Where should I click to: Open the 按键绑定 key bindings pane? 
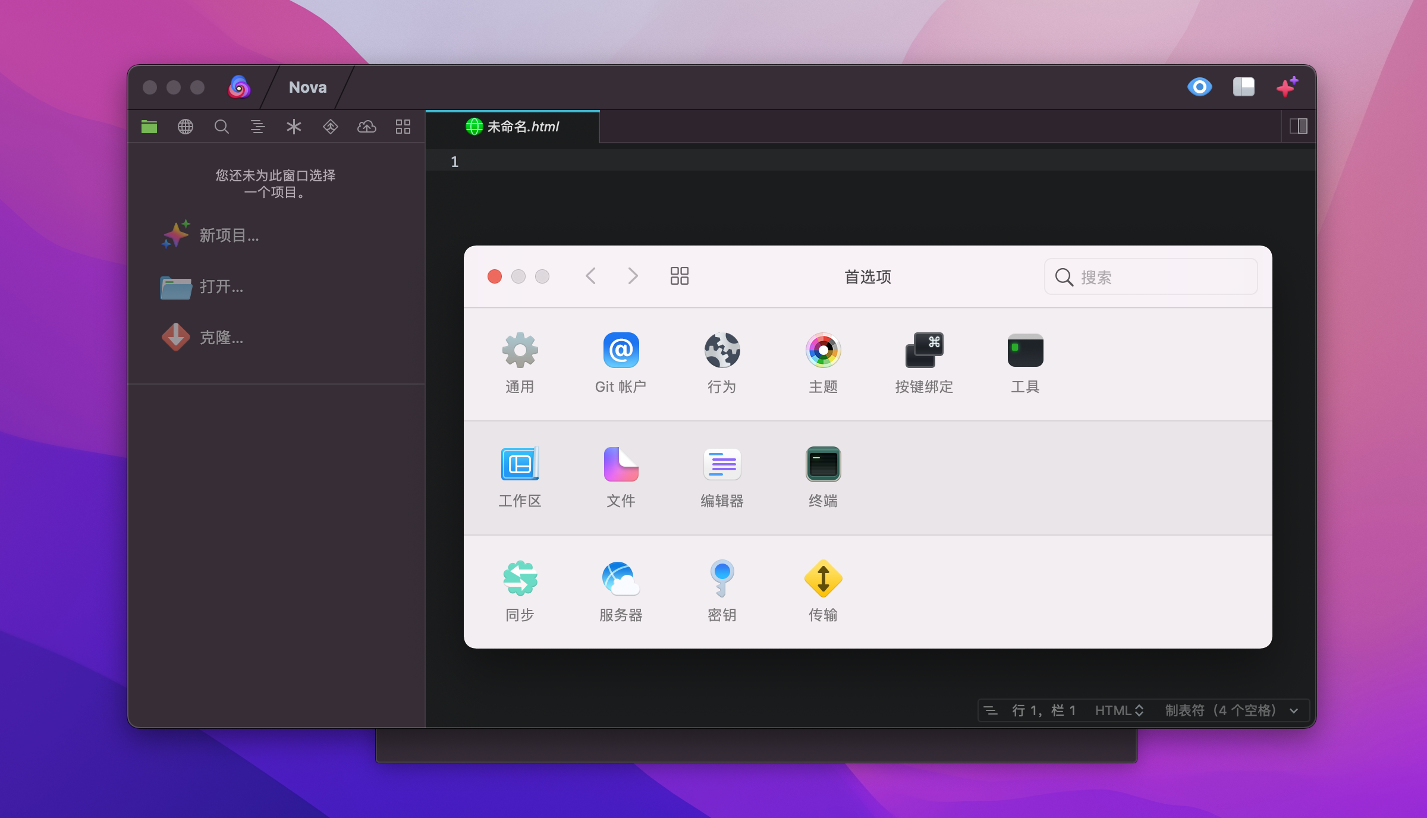click(924, 350)
